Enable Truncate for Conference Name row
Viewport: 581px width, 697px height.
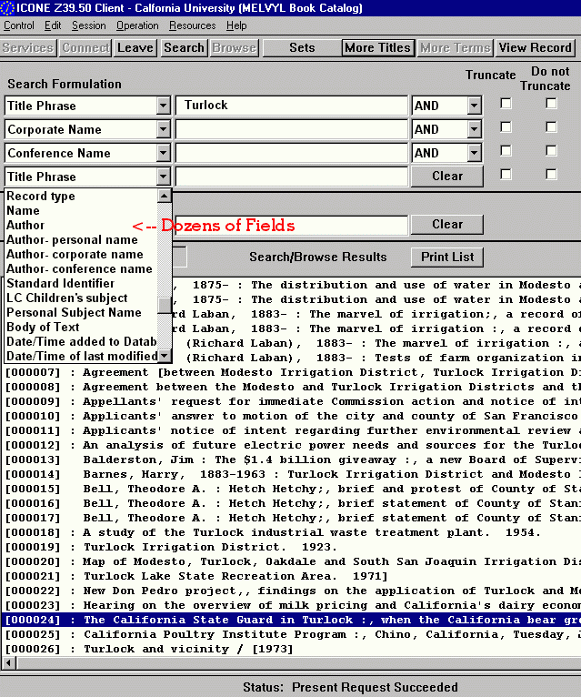tap(506, 151)
